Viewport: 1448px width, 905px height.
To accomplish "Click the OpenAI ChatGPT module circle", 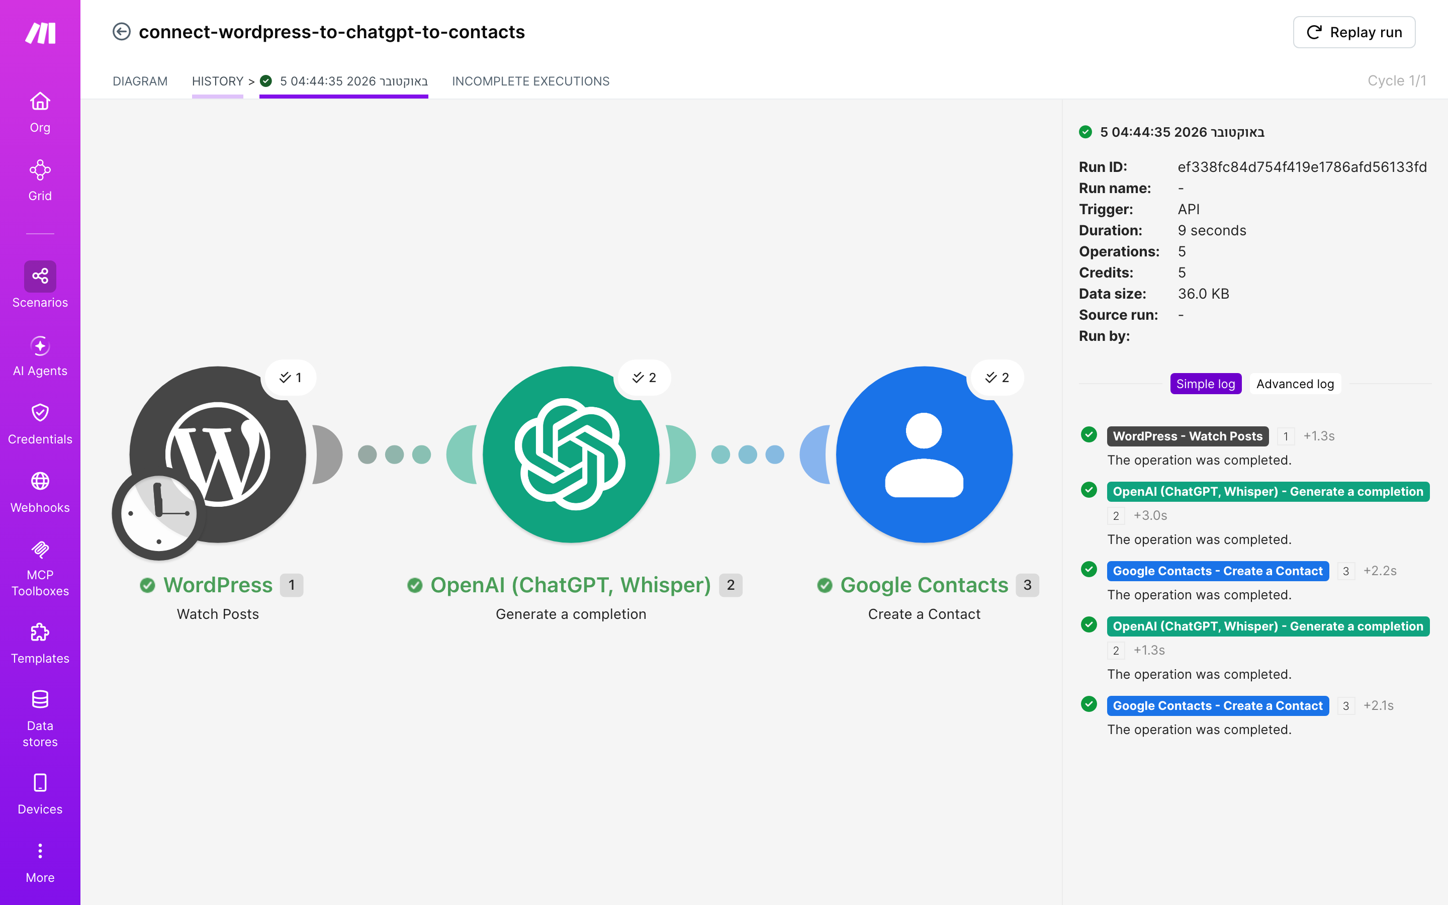I will pos(571,455).
